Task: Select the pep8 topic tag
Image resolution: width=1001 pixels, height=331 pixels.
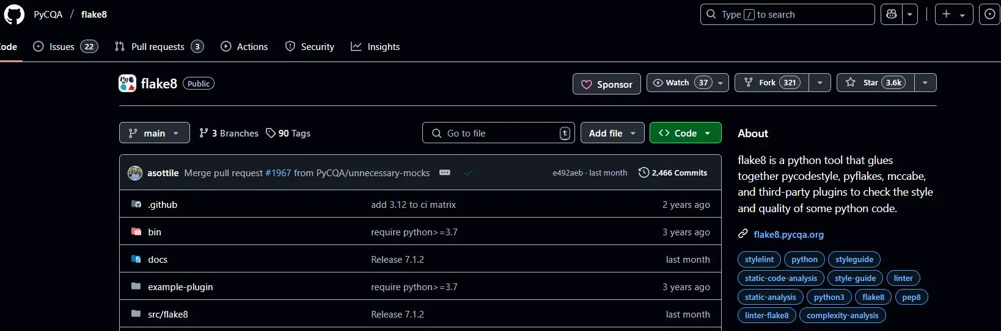Action: [x=911, y=297]
